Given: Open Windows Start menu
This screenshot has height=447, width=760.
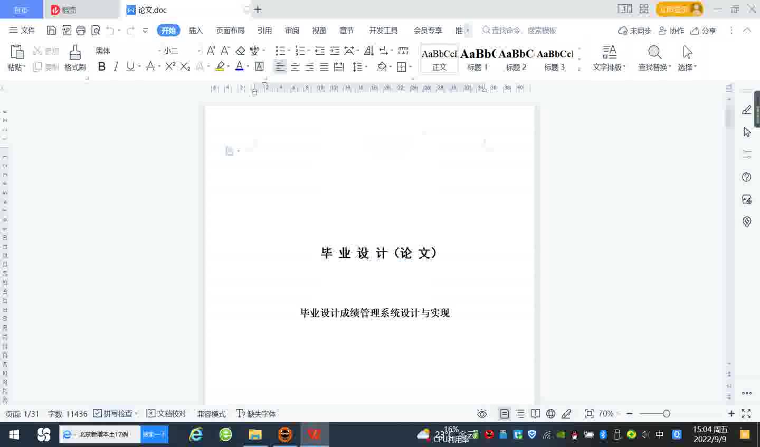Looking at the screenshot, I should 14,434.
